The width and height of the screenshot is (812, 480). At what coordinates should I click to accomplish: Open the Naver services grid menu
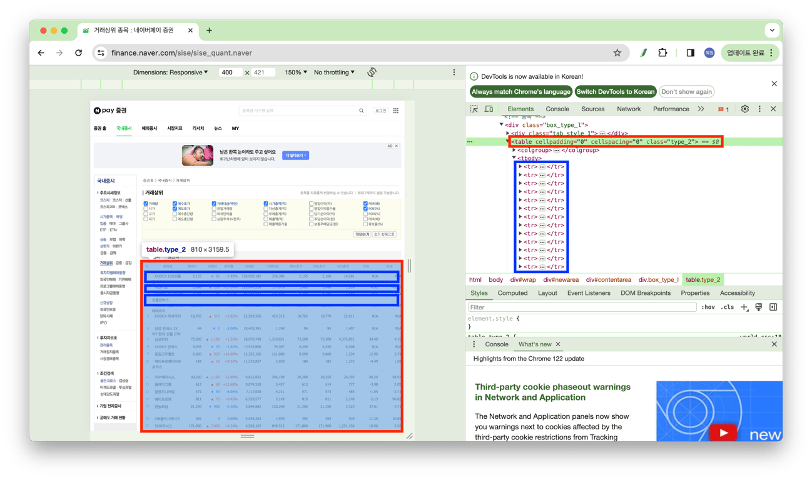[396, 111]
